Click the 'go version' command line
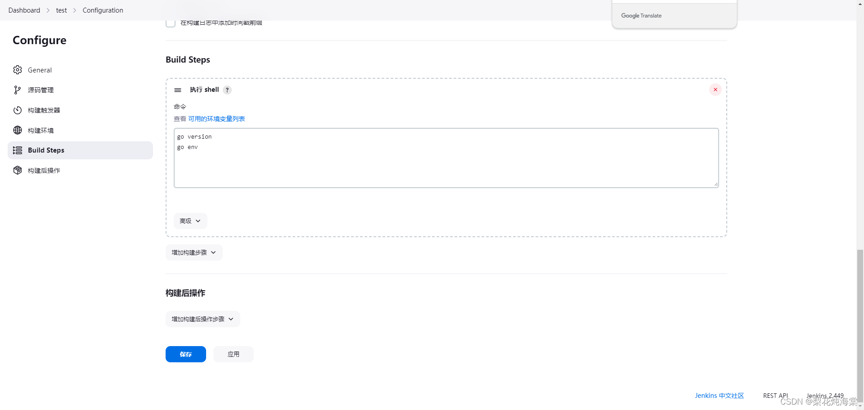864x410 pixels. point(194,137)
